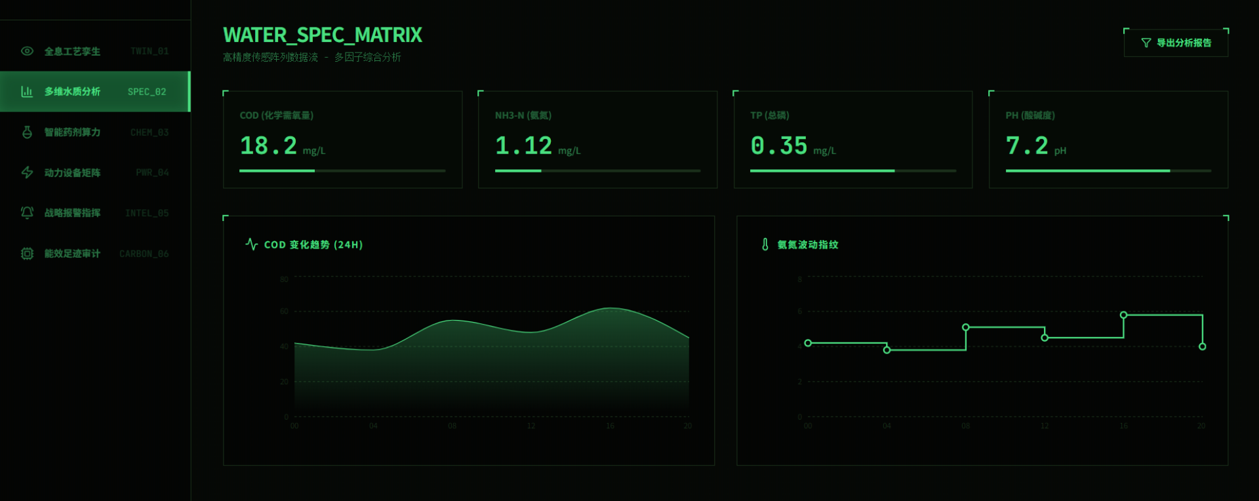Click the PH 7.2 level progress bar

click(x=1108, y=170)
